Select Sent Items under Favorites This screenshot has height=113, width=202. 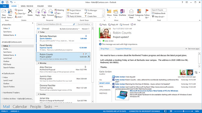pyautogui.click(x=7, y=32)
